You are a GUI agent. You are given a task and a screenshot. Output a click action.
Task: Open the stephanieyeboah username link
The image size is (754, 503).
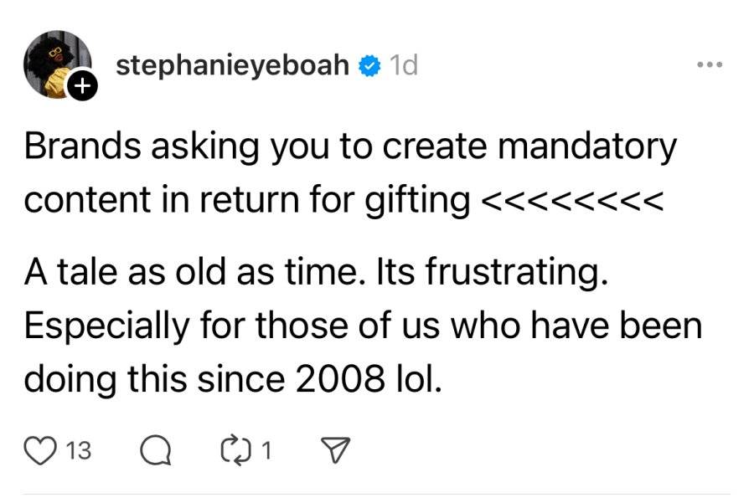coord(232,65)
